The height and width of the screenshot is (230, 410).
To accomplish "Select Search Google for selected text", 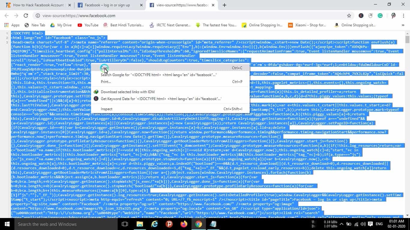I will point(170,75).
